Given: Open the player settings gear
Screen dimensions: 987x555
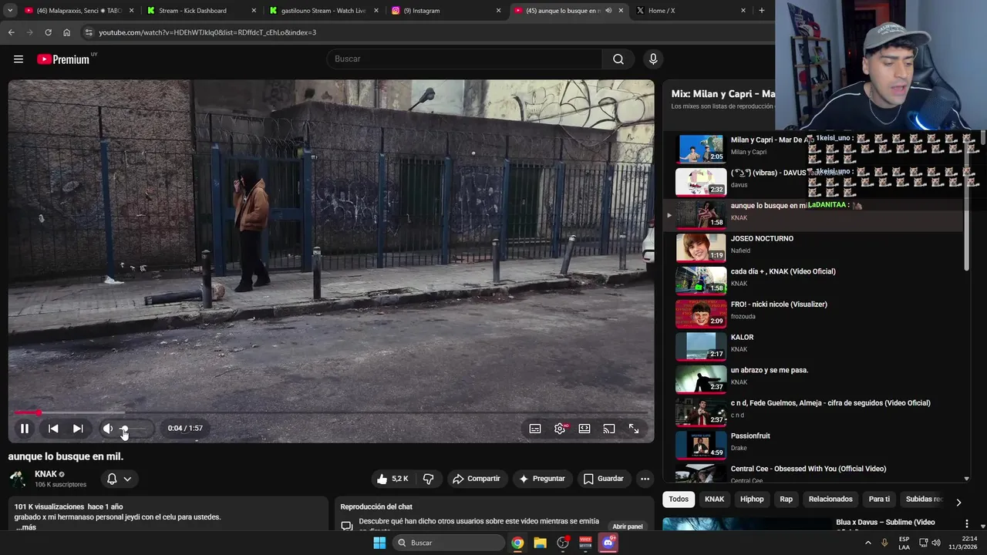Looking at the screenshot, I should tap(560, 429).
